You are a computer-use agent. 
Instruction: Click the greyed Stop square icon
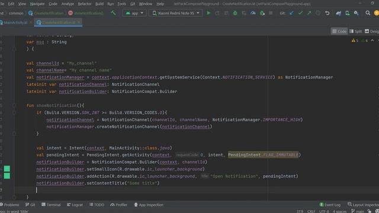point(271,13)
